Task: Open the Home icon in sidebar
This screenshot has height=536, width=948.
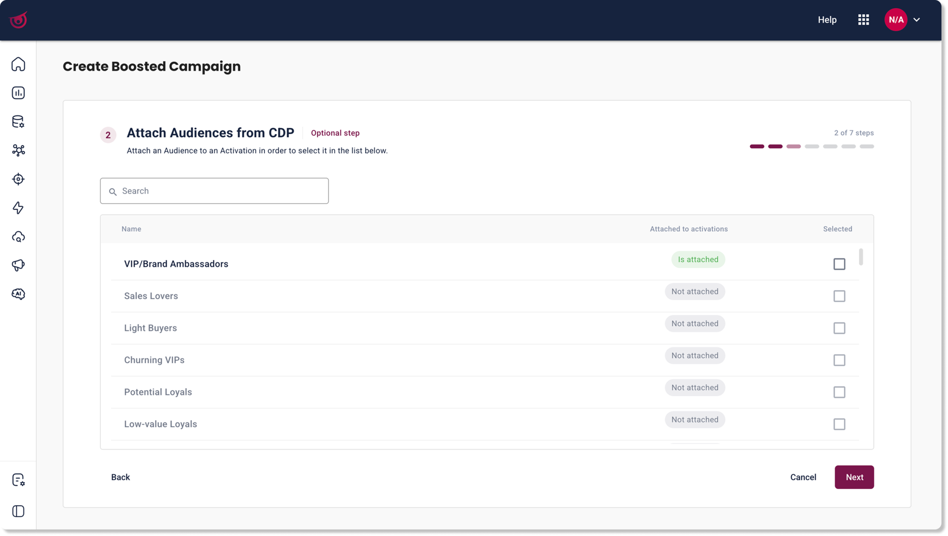Action: [18, 64]
